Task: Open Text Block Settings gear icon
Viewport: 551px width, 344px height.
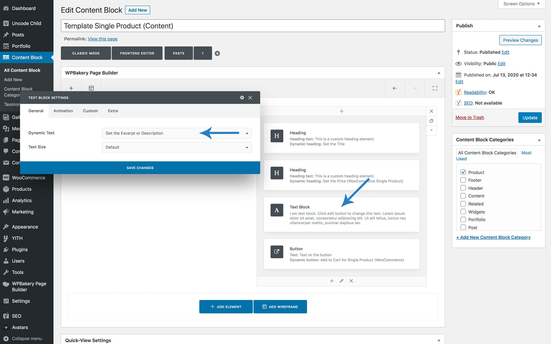Action: [242, 98]
